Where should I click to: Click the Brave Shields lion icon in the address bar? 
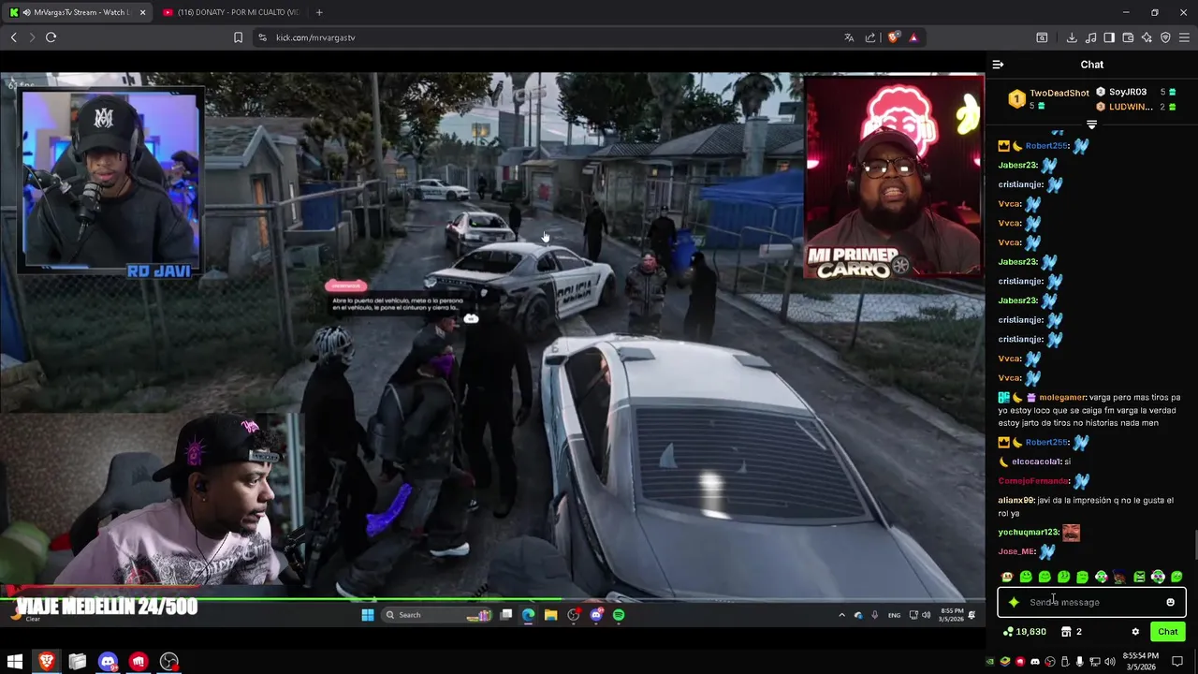coord(894,37)
